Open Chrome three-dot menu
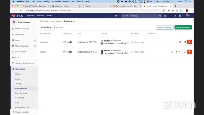 pyautogui.click(x=191, y=11)
